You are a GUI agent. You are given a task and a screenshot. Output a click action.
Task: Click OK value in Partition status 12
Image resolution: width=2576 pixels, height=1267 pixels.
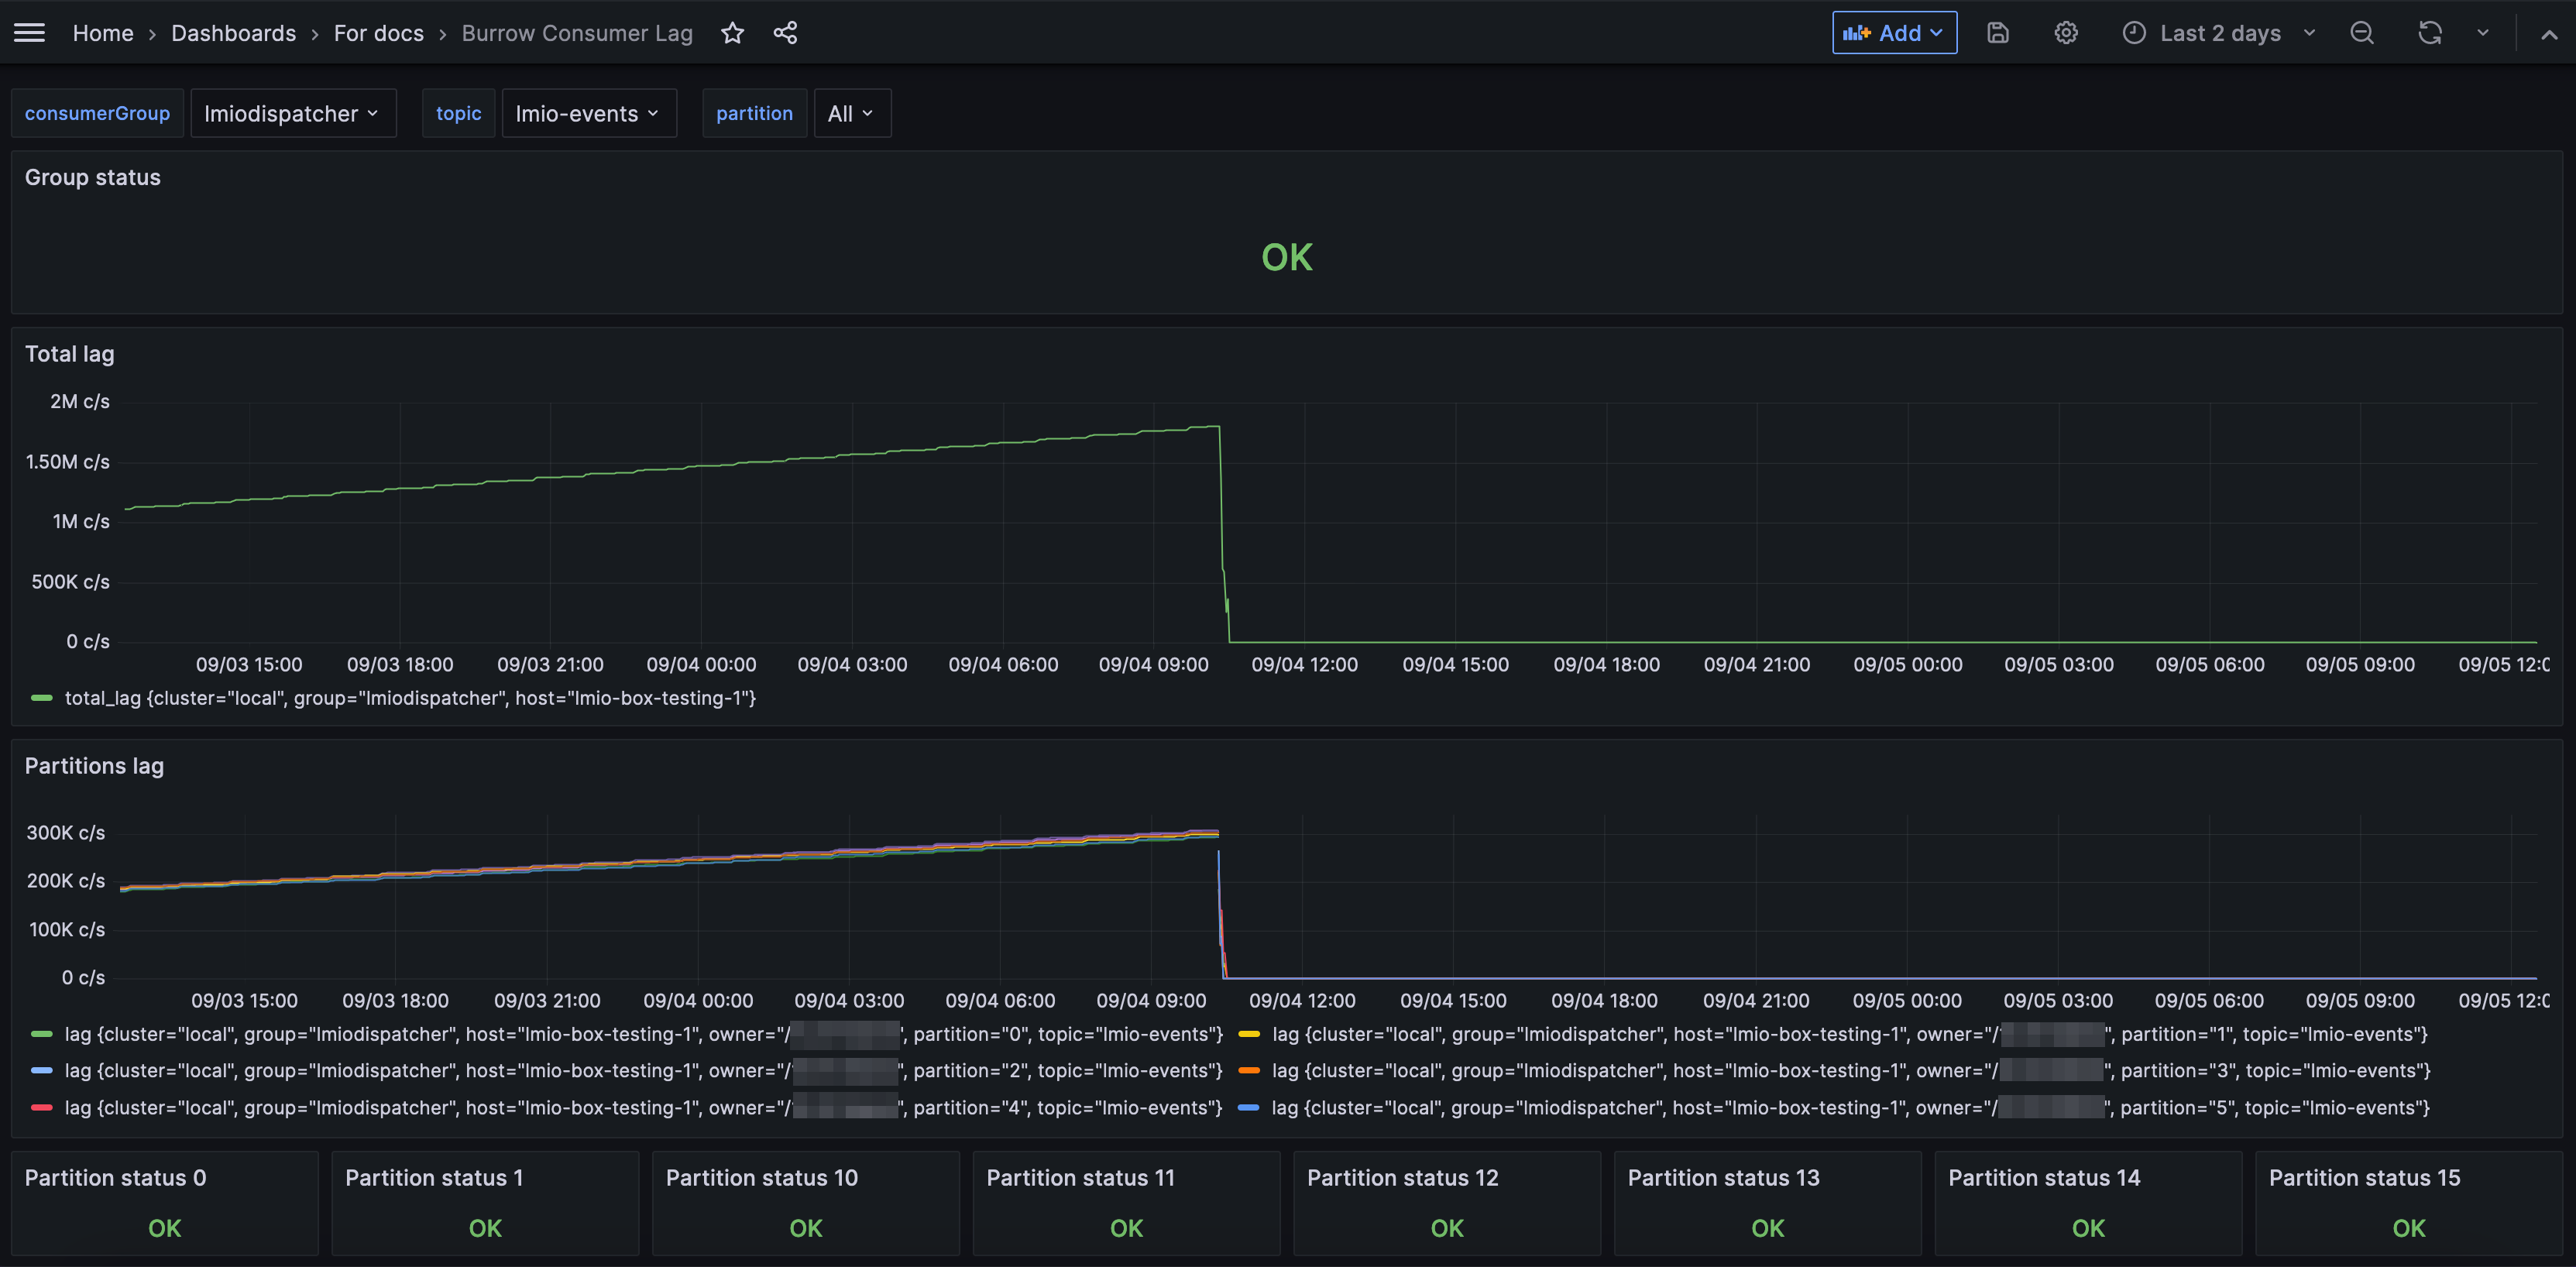1446,1228
